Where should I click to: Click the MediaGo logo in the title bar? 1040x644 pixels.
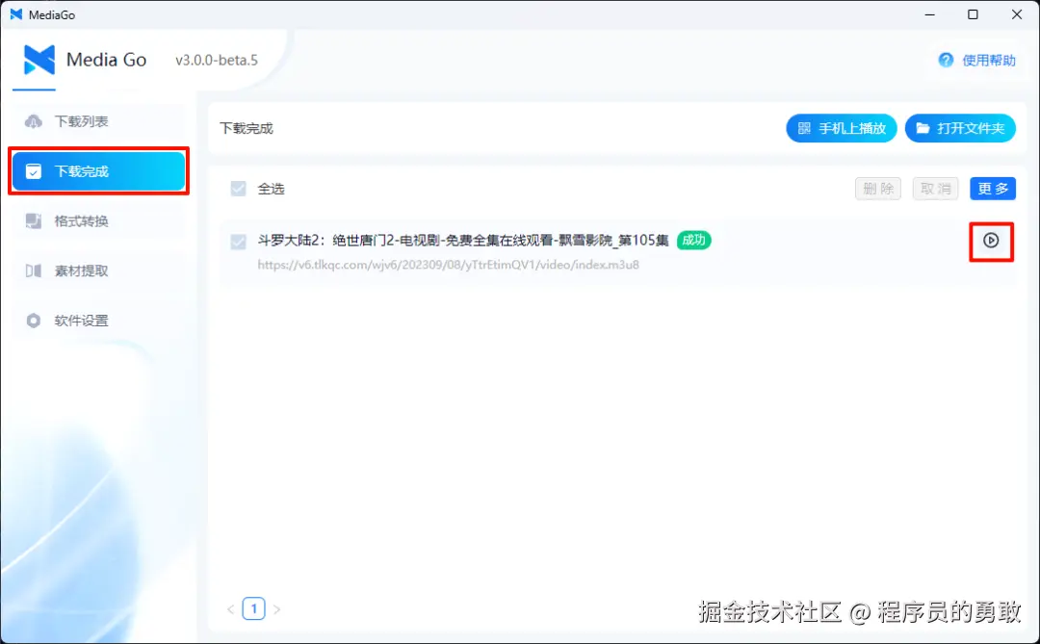(x=16, y=14)
